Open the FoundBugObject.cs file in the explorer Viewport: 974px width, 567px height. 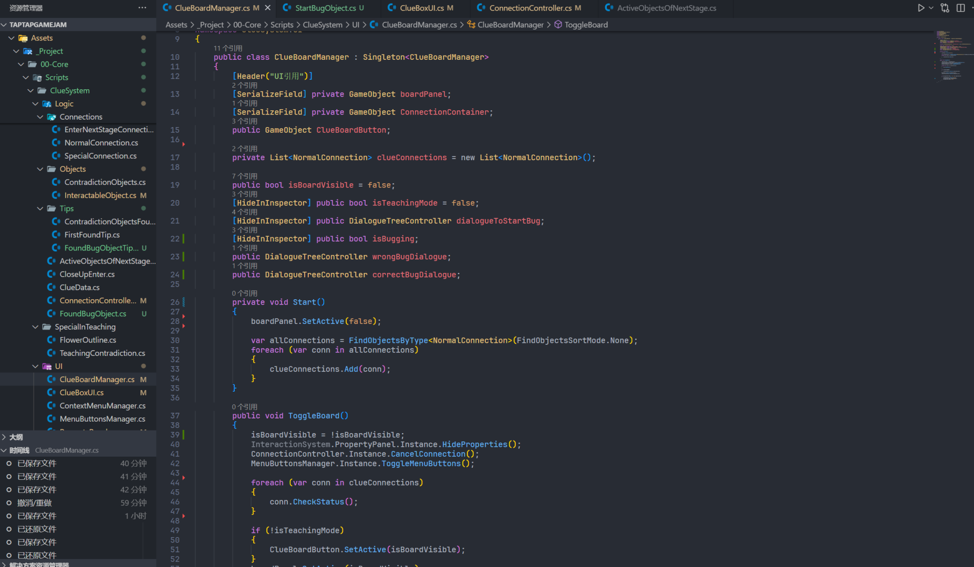tap(93, 313)
